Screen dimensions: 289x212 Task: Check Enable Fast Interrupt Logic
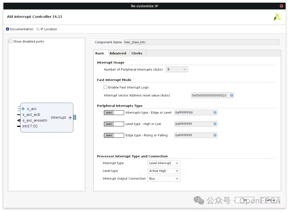(105, 87)
